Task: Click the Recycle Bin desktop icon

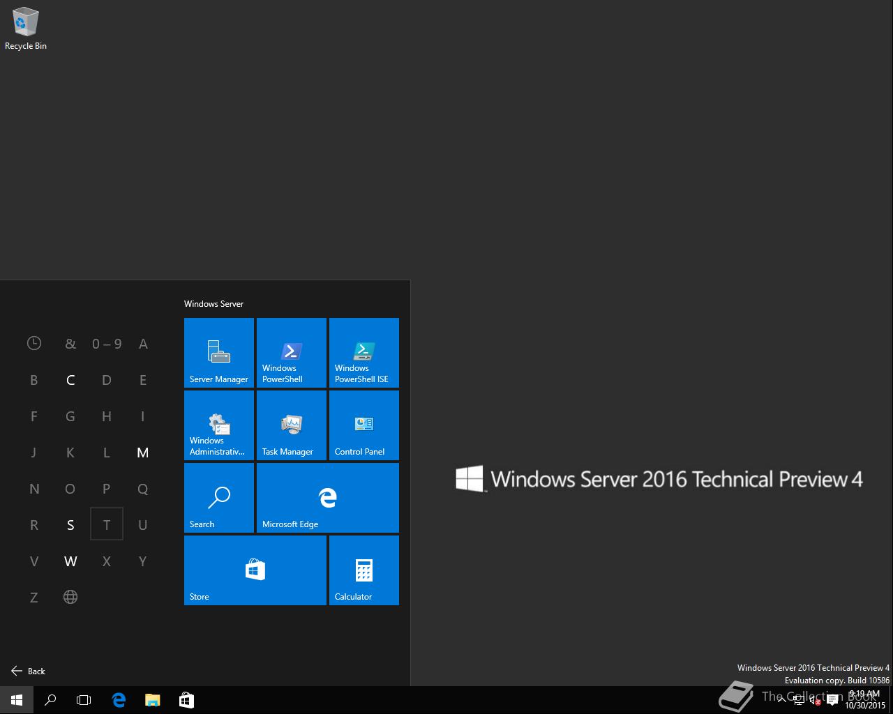Action: tap(26, 29)
